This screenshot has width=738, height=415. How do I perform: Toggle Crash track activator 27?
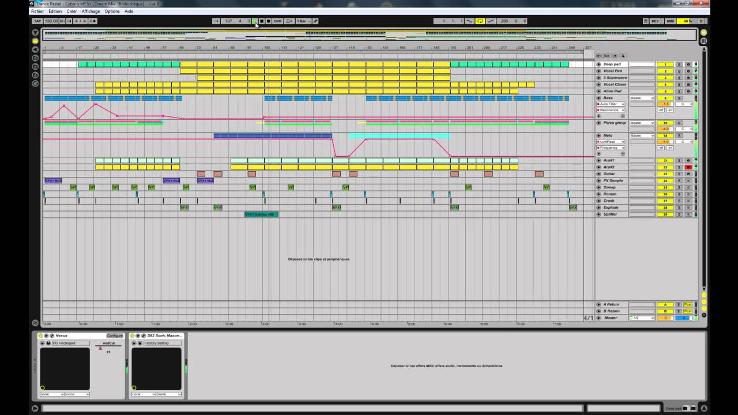point(665,201)
